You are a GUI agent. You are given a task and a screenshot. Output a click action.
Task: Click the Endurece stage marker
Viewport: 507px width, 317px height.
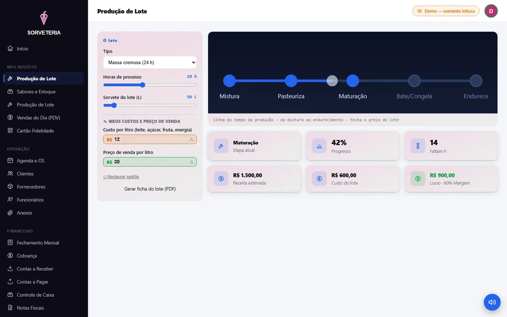(x=476, y=81)
